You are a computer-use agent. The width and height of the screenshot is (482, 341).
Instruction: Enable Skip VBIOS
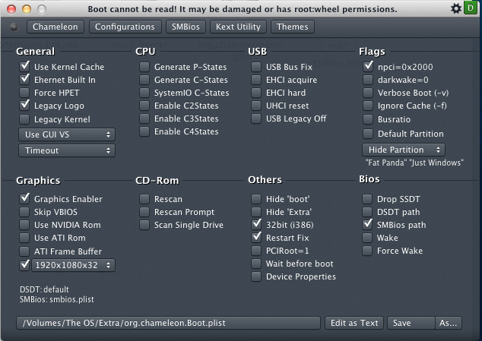click(x=24, y=212)
